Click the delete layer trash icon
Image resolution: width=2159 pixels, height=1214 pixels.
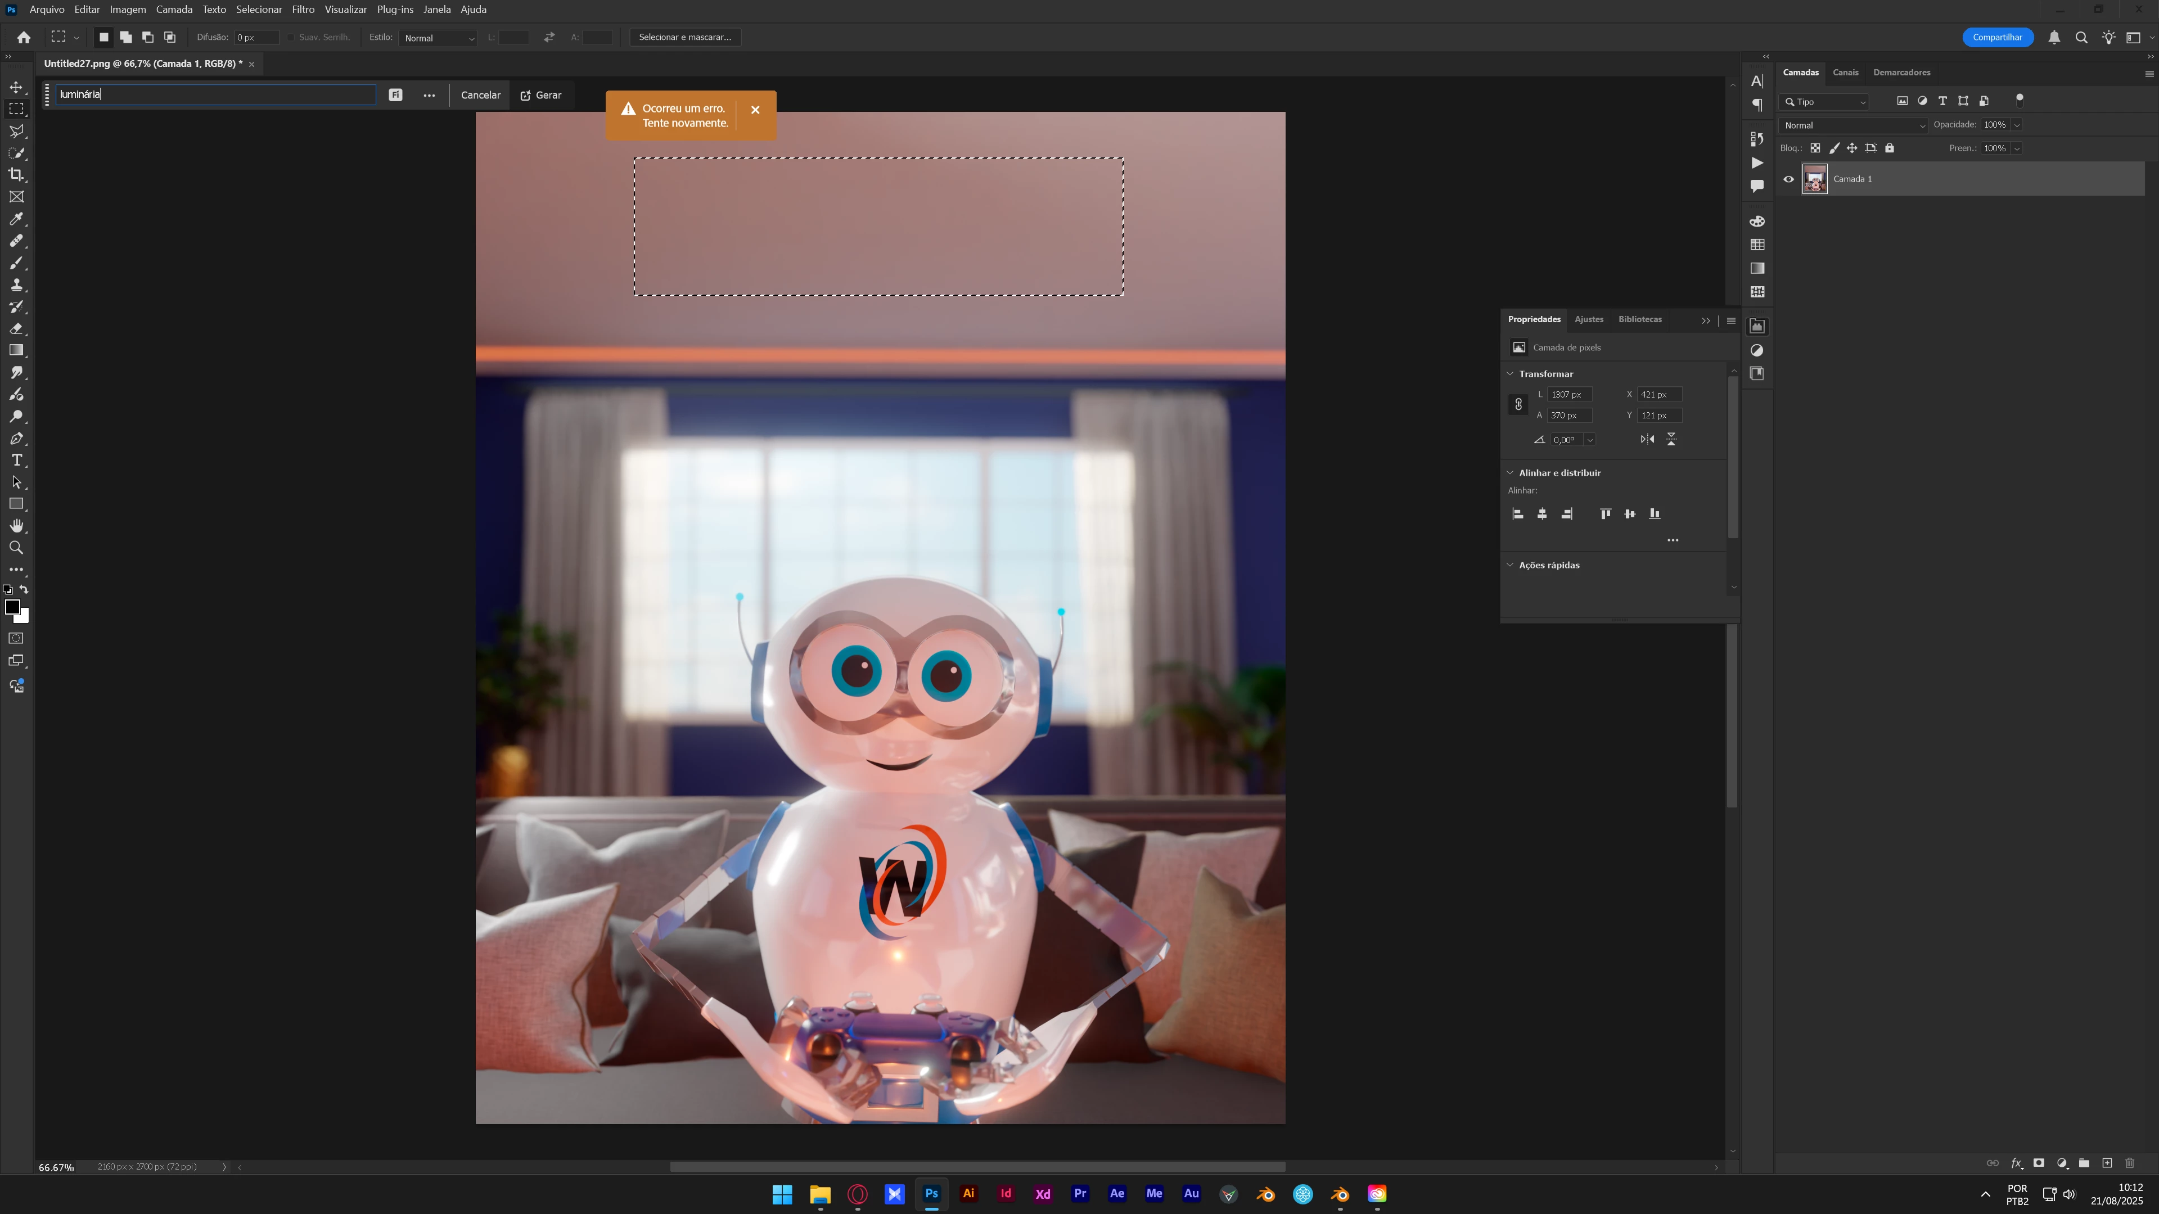(2130, 1163)
